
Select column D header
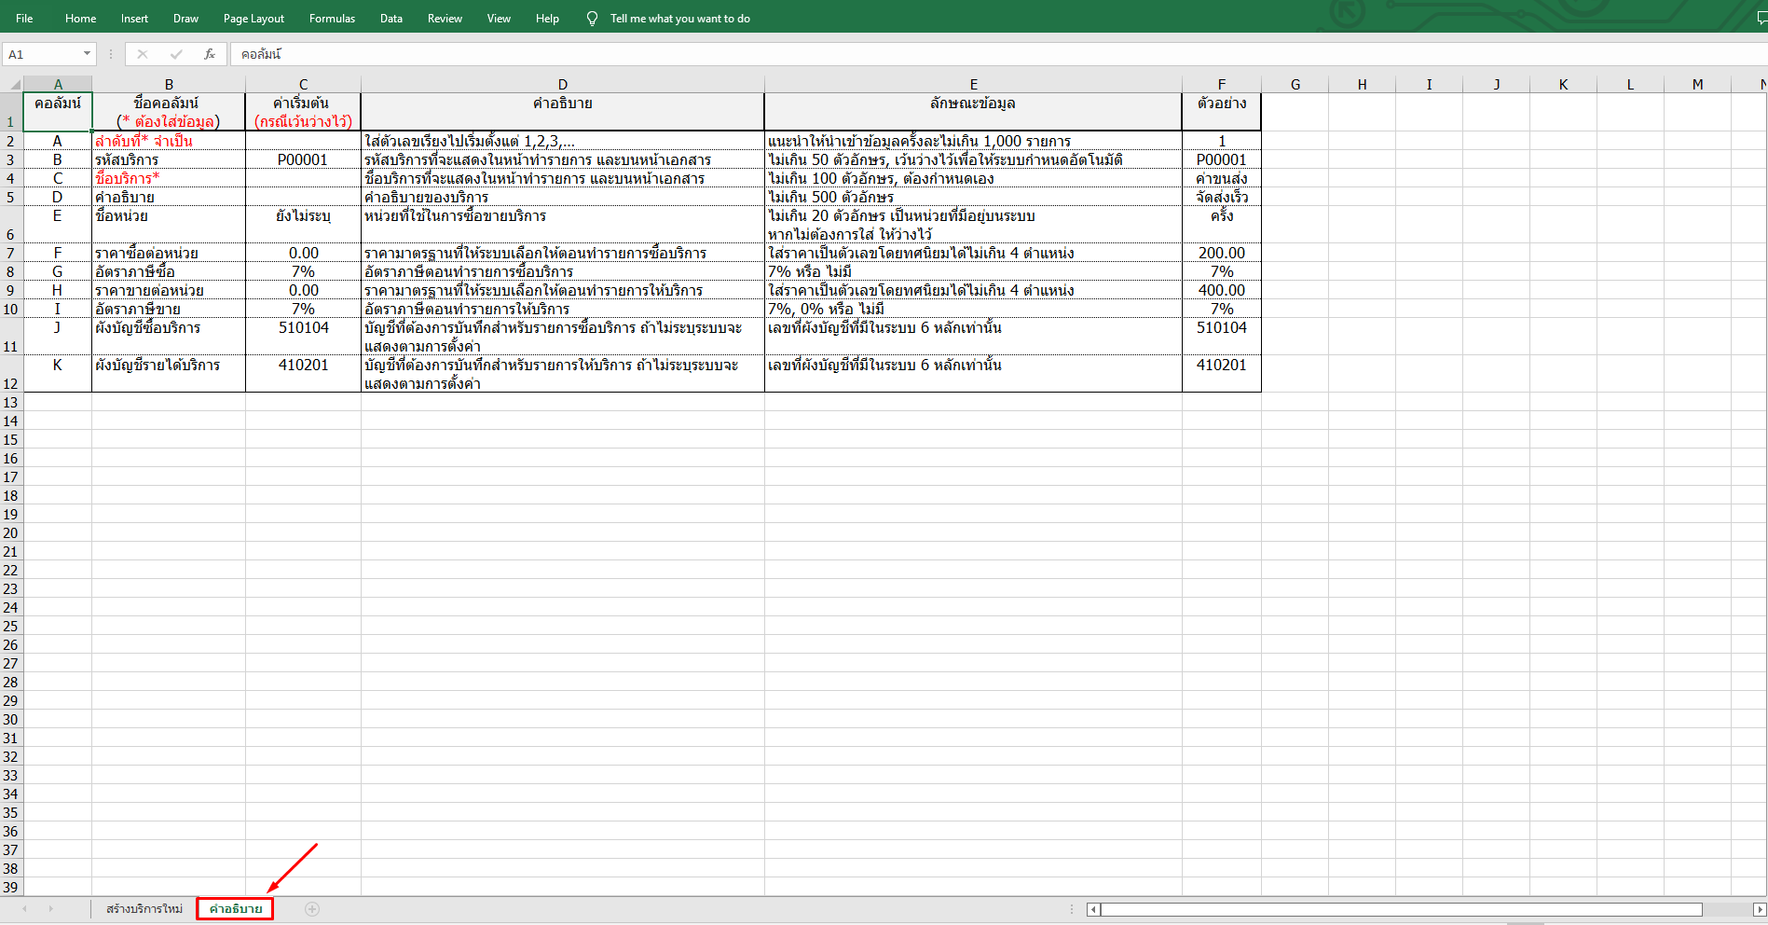tap(562, 83)
